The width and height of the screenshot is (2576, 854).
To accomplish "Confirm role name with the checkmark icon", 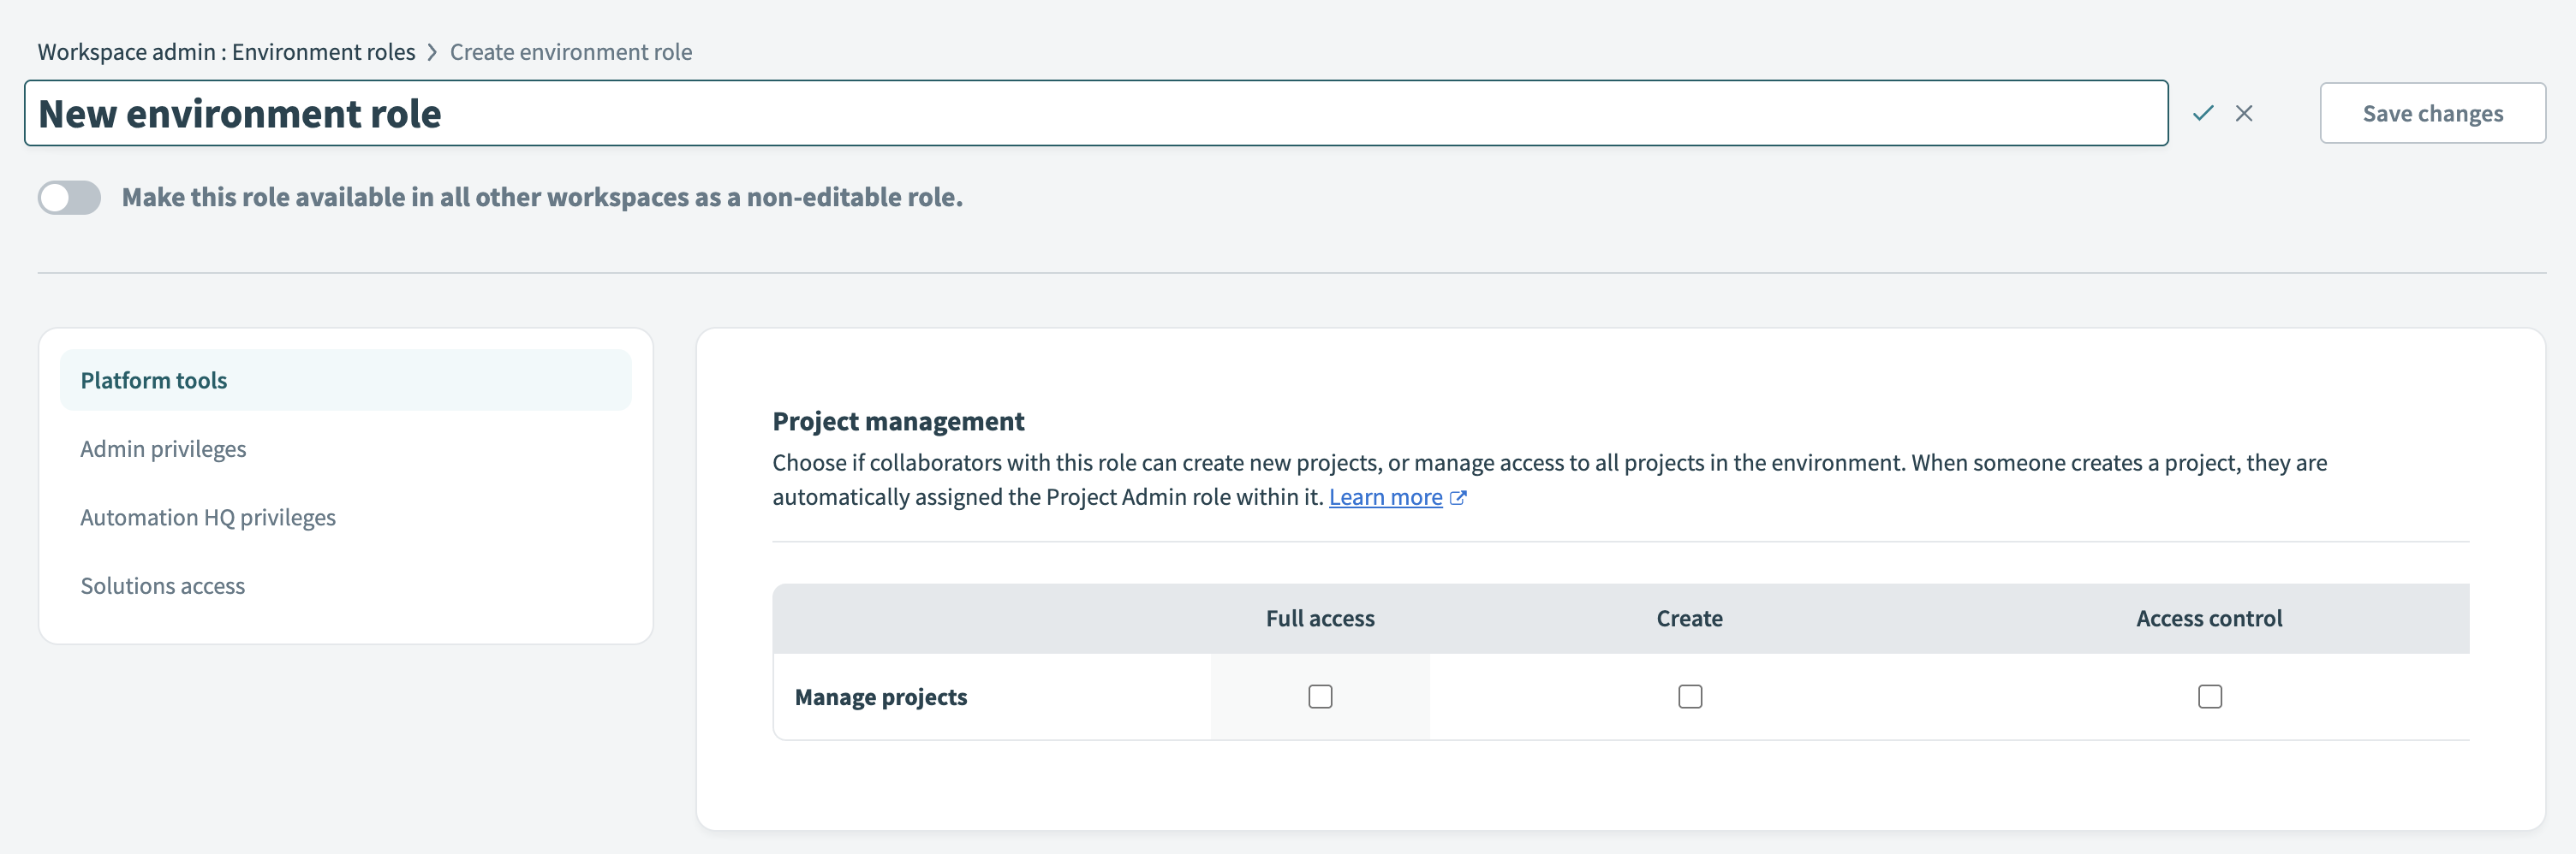I will coord(2201,113).
